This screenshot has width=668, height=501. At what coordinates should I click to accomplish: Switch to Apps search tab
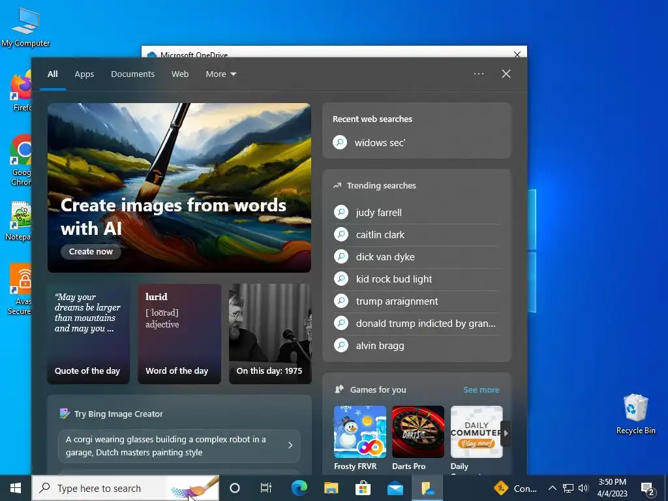pos(84,74)
